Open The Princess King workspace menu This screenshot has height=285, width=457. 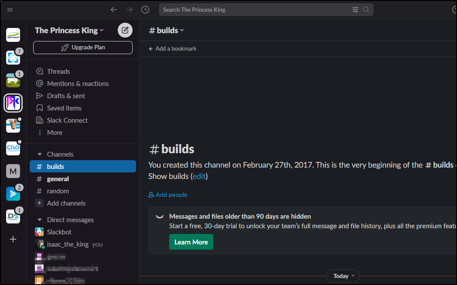(x=69, y=31)
